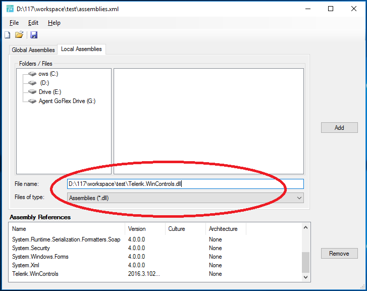Click the Remove button
Viewport: 367px width, 291px height.
click(x=339, y=254)
